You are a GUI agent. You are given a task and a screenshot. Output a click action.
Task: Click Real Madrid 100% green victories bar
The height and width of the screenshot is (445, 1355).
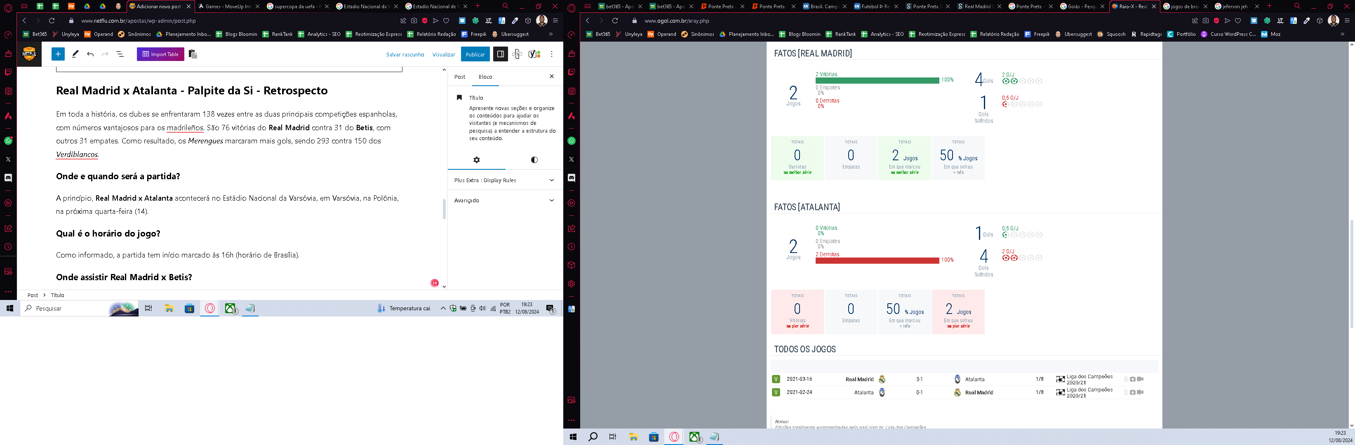[x=877, y=80]
